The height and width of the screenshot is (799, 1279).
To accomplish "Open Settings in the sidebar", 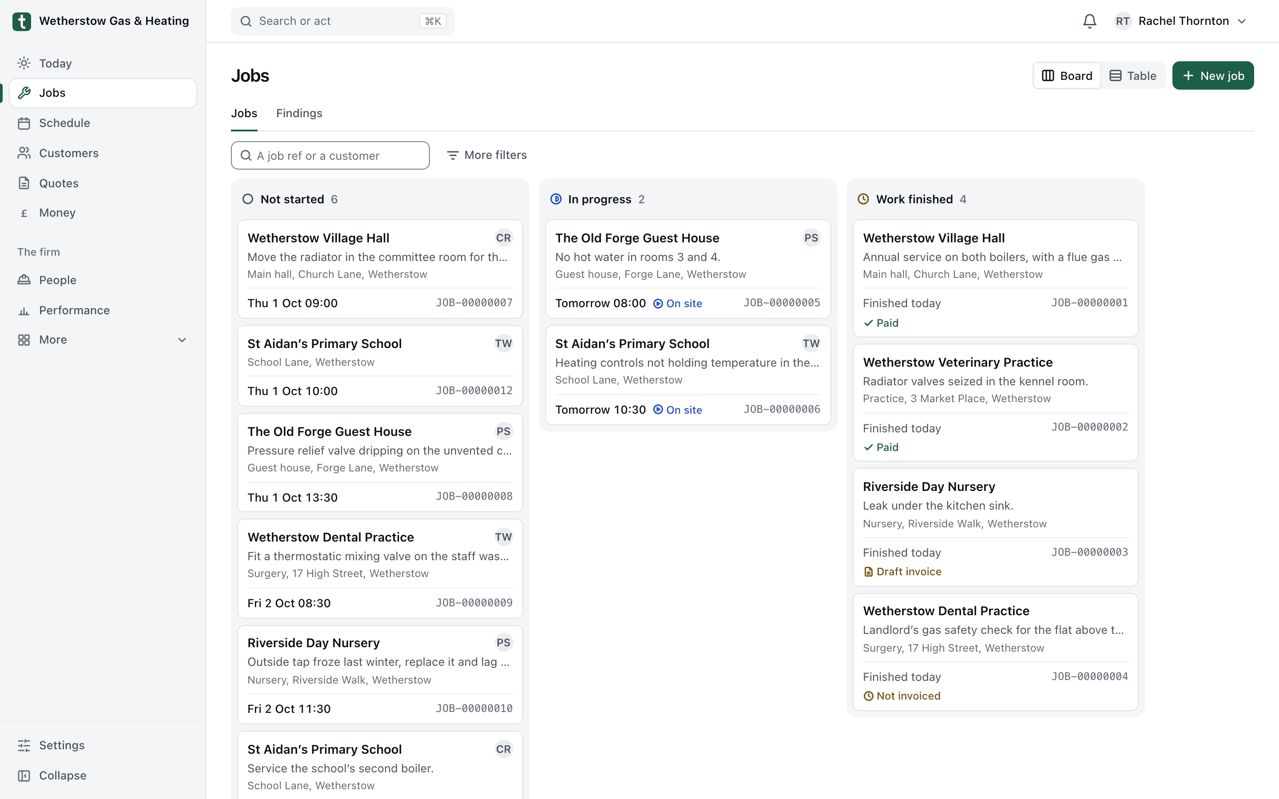I will pyautogui.click(x=103, y=745).
